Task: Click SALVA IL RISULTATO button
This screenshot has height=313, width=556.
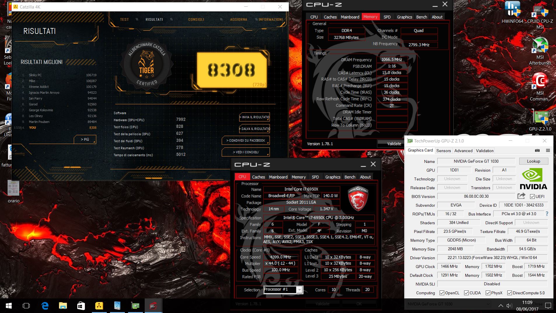Action: 254,129
